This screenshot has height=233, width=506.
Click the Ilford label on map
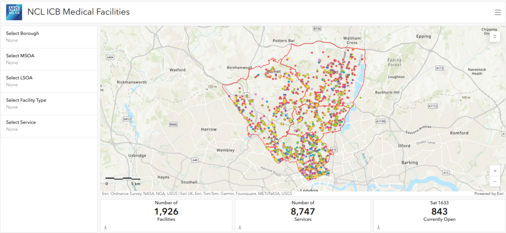pyautogui.click(x=404, y=146)
